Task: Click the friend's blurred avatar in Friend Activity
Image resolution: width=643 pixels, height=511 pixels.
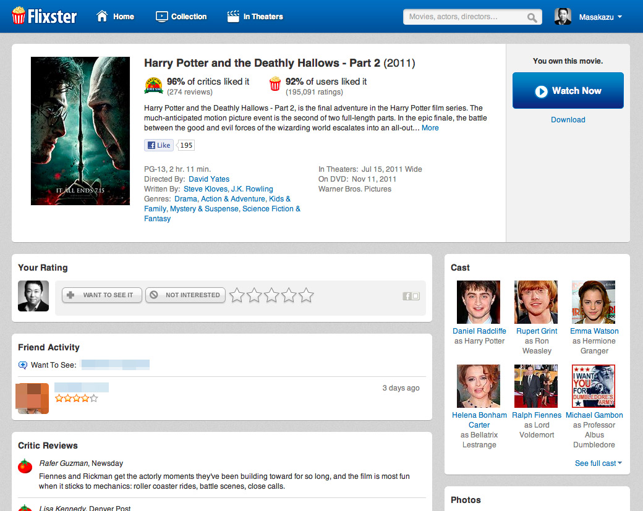Action: click(32, 399)
